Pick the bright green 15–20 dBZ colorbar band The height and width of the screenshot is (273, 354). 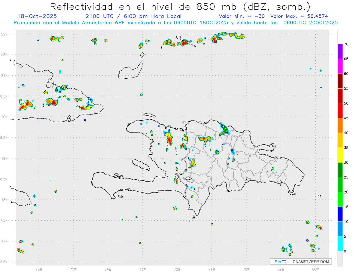pos(340,199)
